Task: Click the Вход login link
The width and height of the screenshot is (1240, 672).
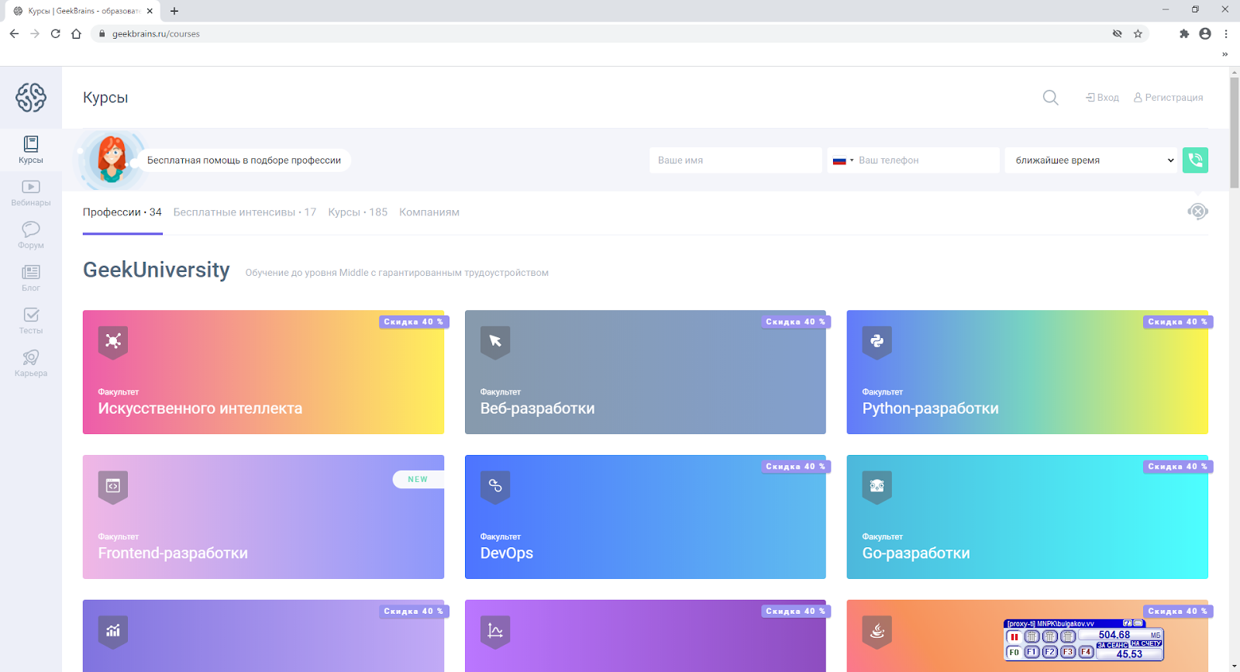Action: 1102,98
